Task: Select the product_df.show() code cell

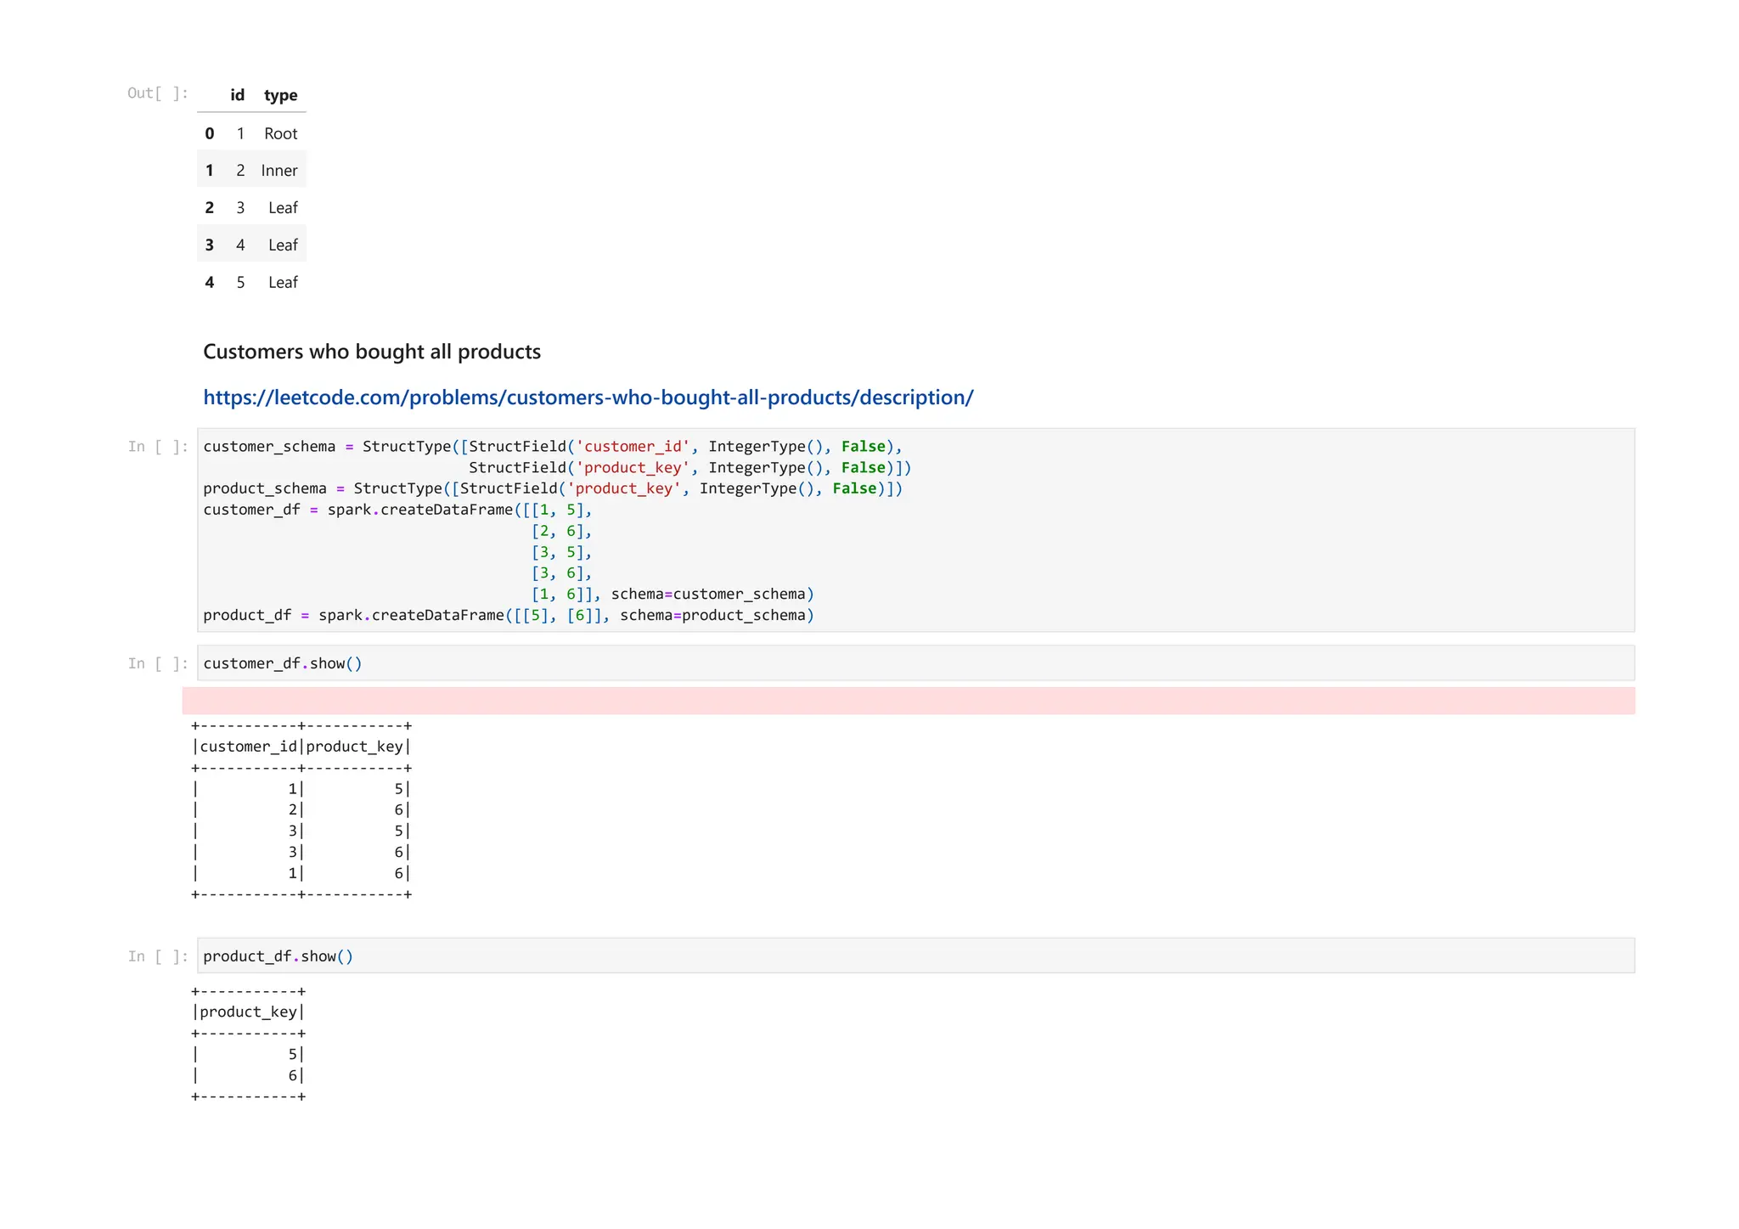Action: click(915, 956)
